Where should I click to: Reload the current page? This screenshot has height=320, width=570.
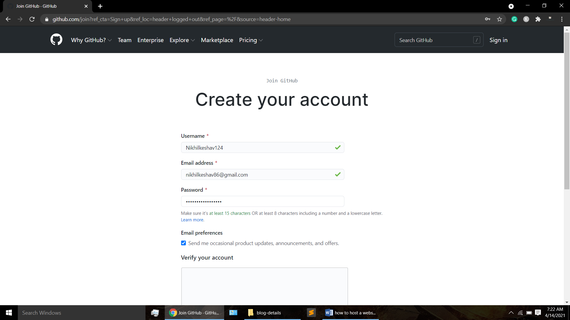click(x=32, y=19)
